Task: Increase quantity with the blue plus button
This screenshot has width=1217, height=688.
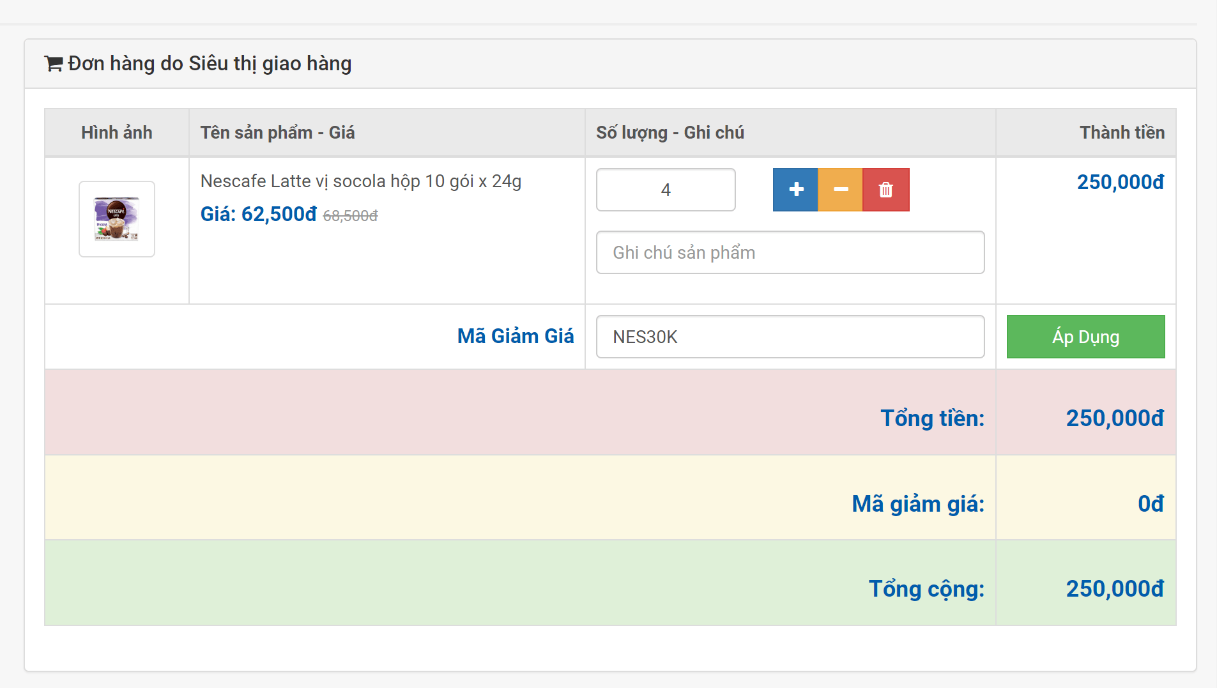Action: 795,190
